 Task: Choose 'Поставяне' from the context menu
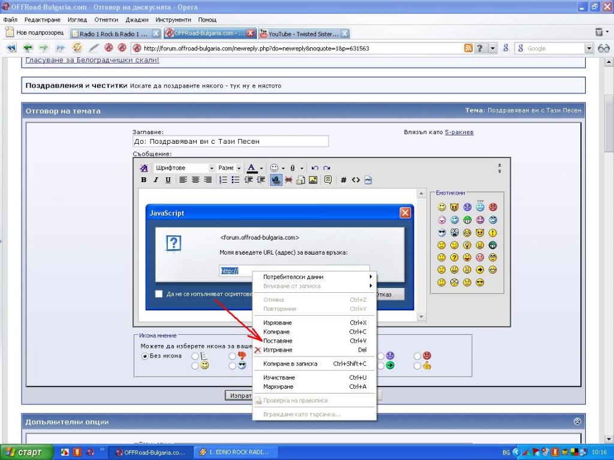click(278, 341)
